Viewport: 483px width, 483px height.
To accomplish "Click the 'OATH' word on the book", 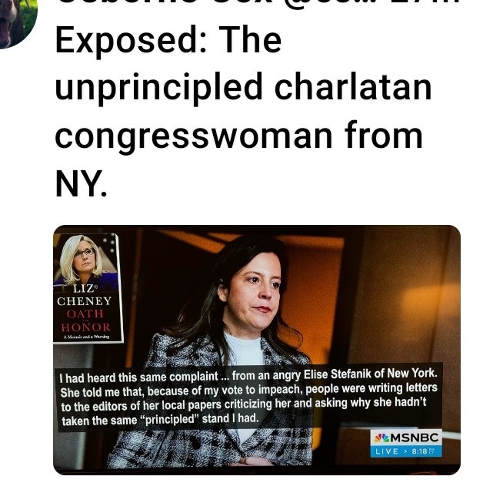I will point(85,314).
